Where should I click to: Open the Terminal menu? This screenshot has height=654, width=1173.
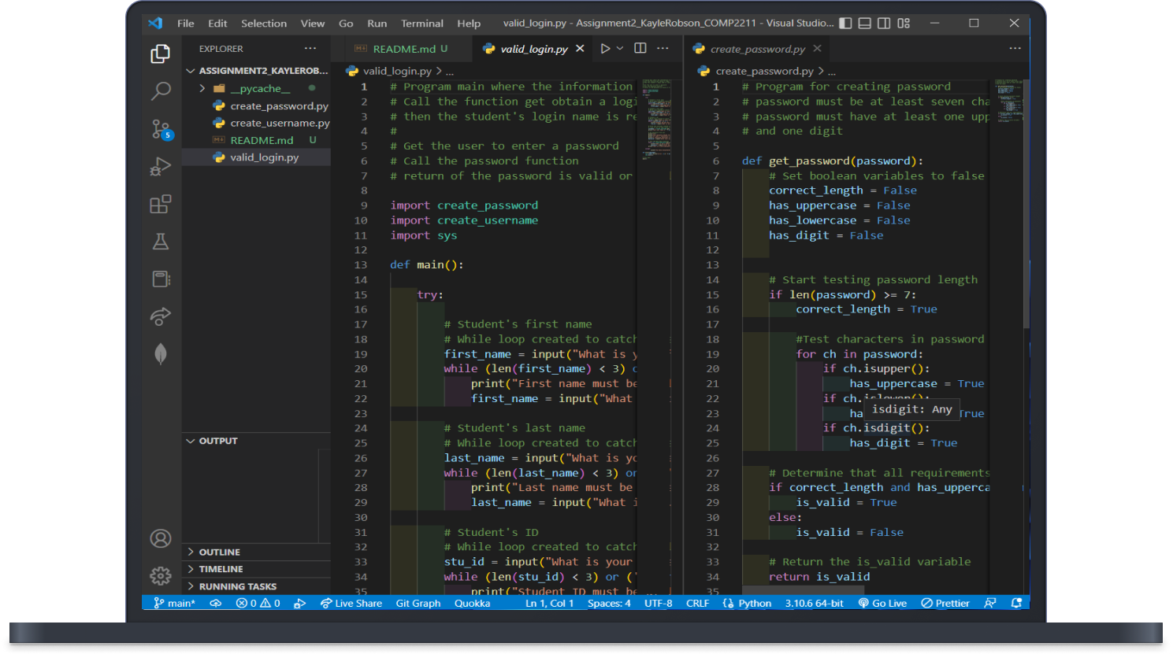(x=421, y=24)
